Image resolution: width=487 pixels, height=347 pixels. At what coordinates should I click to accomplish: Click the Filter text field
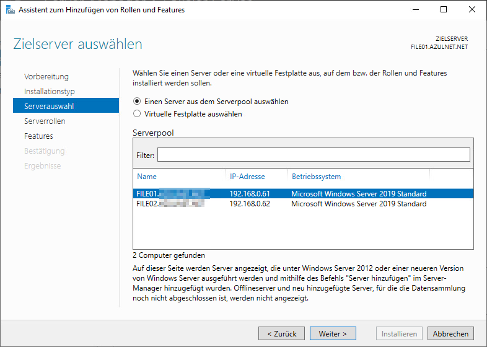[x=314, y=154]
